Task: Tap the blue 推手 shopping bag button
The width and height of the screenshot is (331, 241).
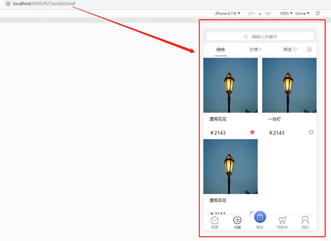Action: pyautogui.click(x=260, y=217)
